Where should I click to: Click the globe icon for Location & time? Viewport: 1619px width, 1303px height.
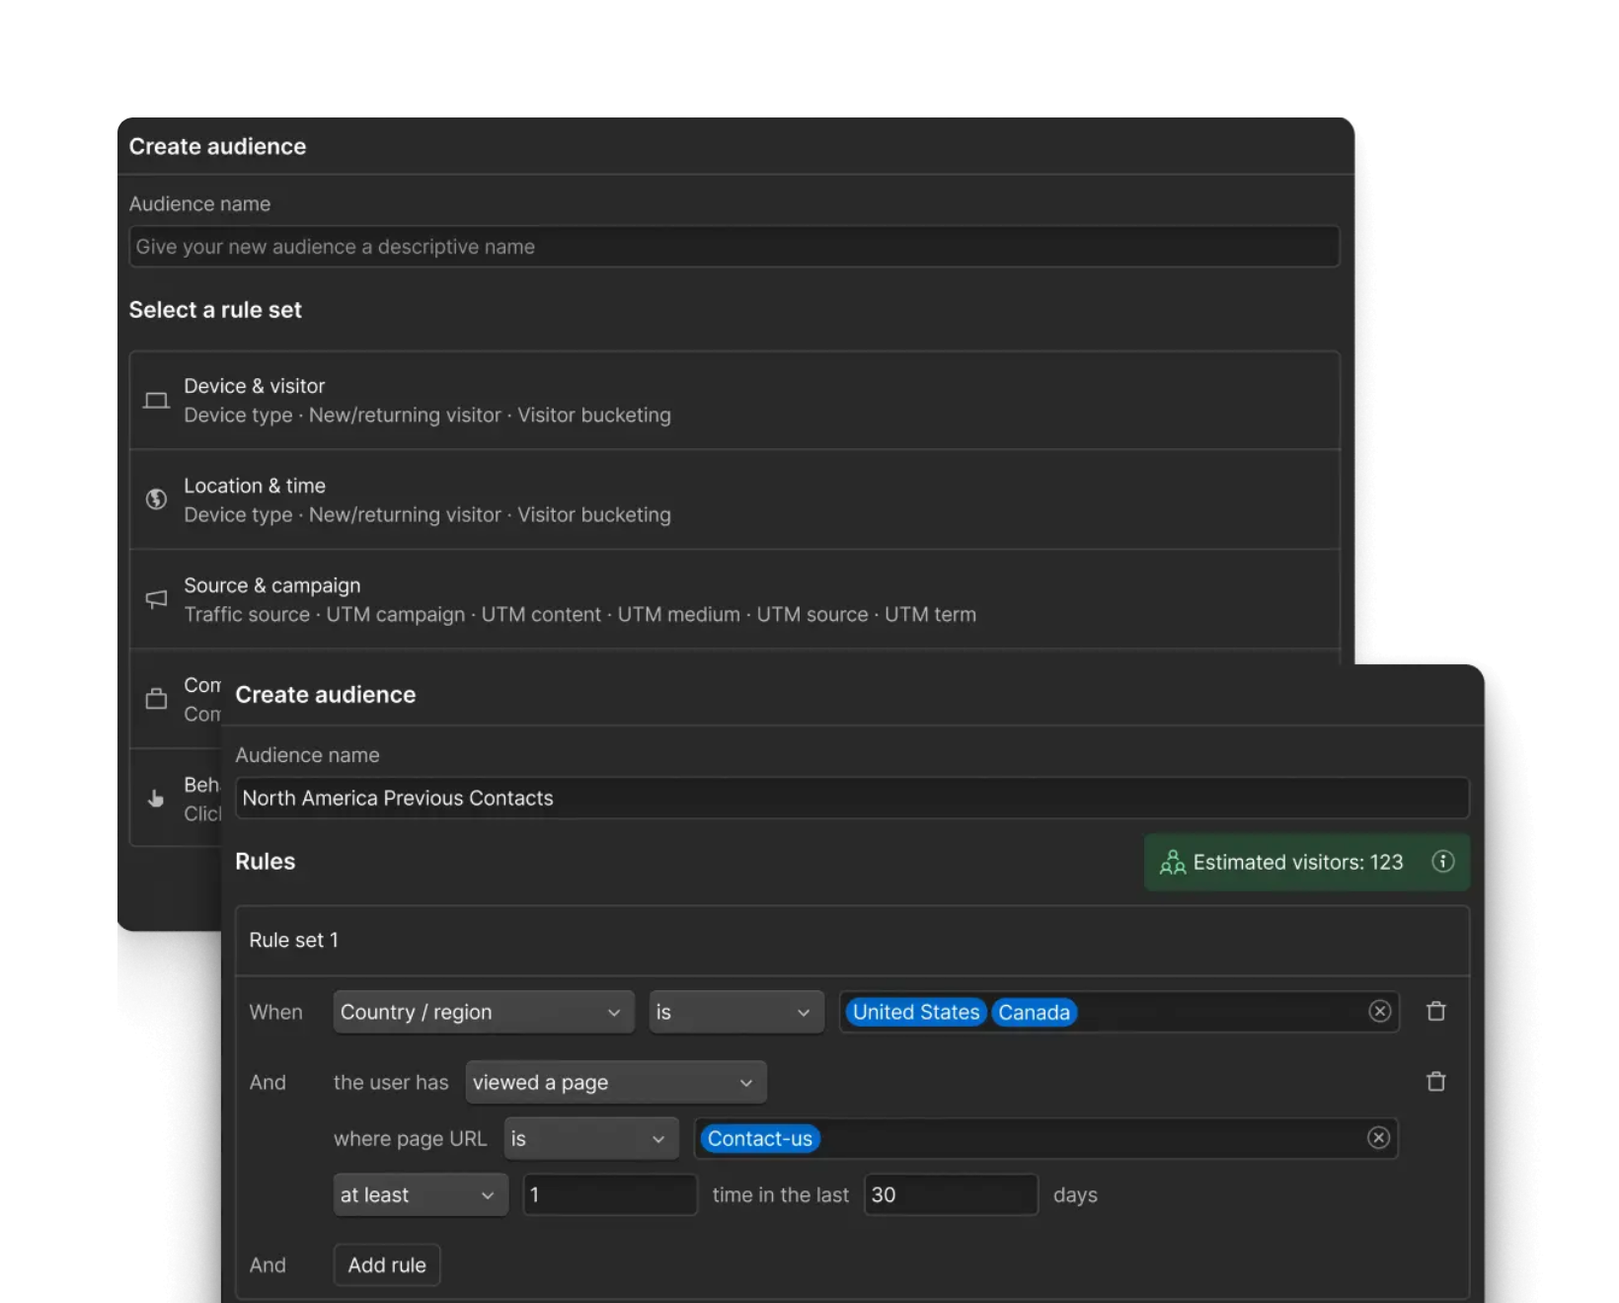[156, 499]
